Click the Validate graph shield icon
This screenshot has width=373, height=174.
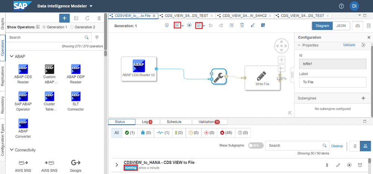coord(167,25)
